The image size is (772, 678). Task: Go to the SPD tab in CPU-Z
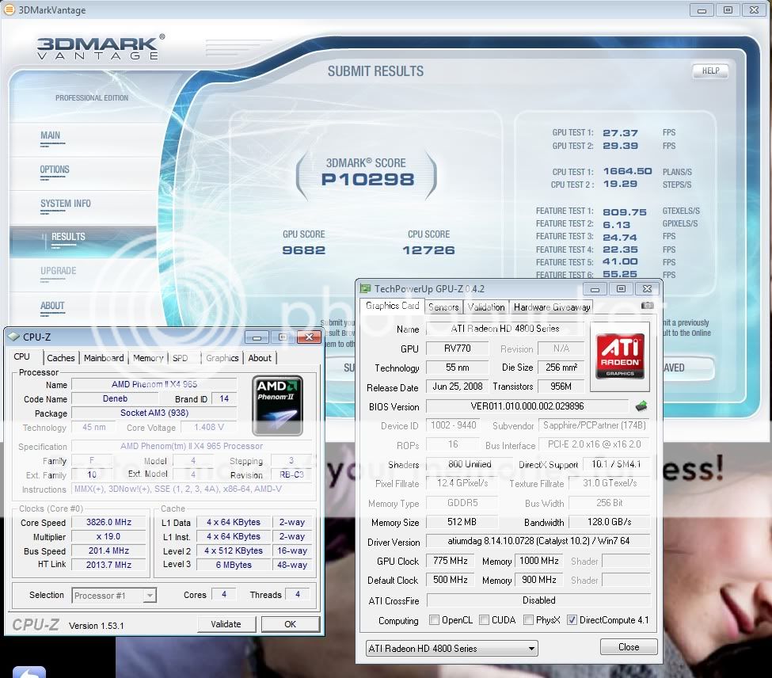pyautogui.click(x=181, y=358)
